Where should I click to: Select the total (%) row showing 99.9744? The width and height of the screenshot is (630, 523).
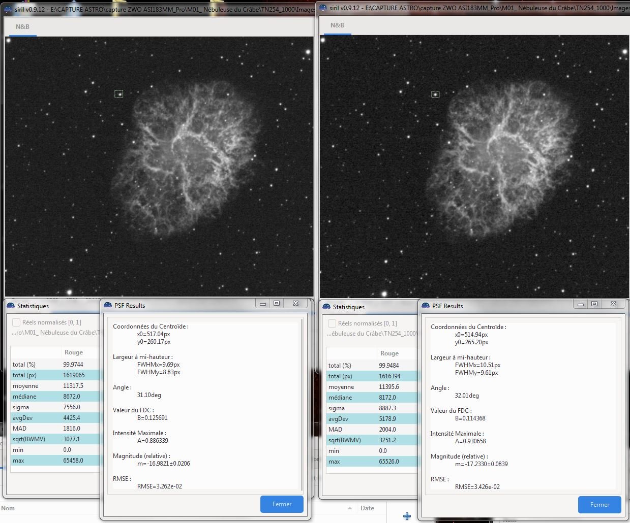point(55,364)
